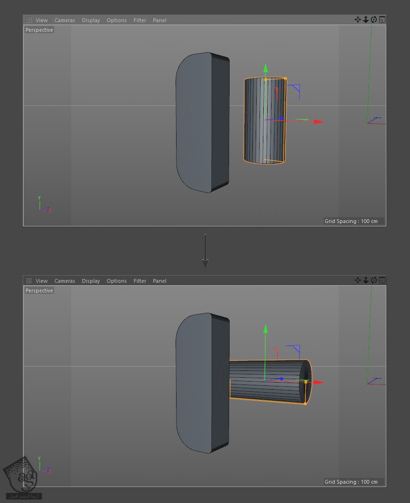Open the Display menu in the bottom viewport
The image size is (410, 503).
[91, 281]
